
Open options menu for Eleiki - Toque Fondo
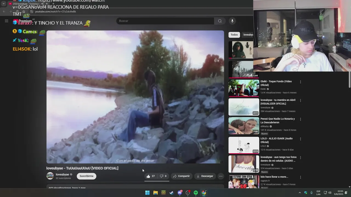301,82
